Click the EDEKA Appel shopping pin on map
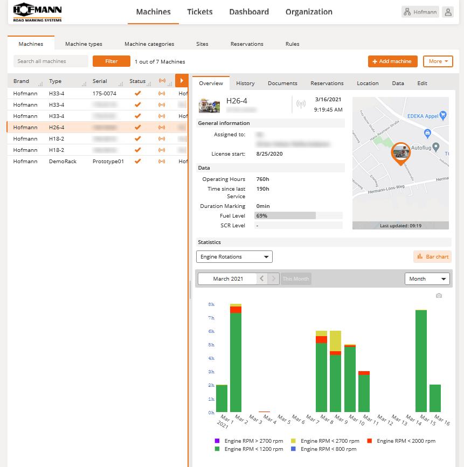This screenshot has height=467, width=464. [x=443, y=115]
